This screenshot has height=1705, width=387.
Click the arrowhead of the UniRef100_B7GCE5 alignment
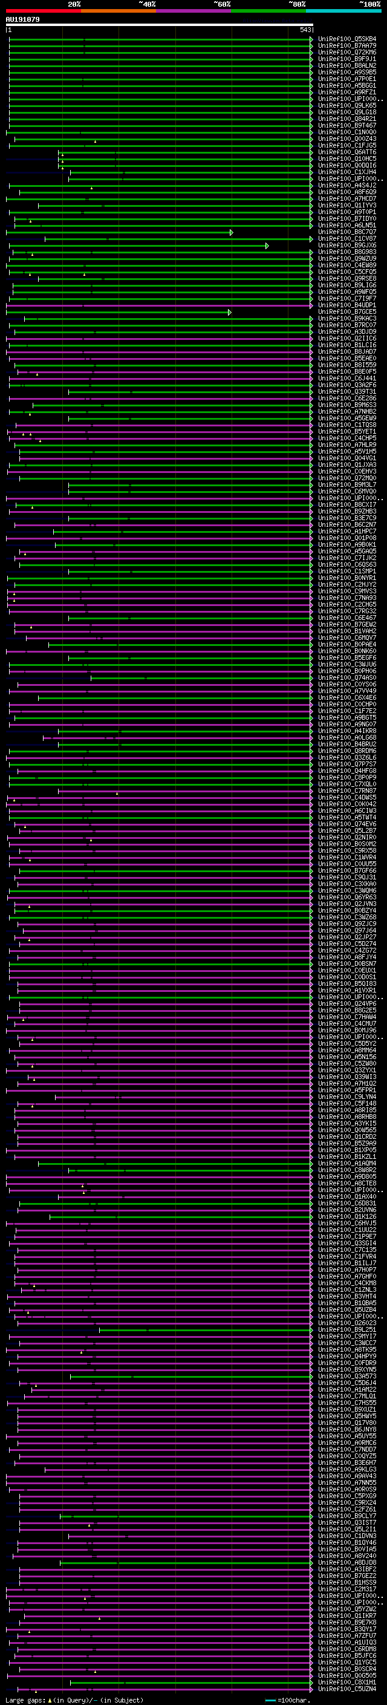230,311
